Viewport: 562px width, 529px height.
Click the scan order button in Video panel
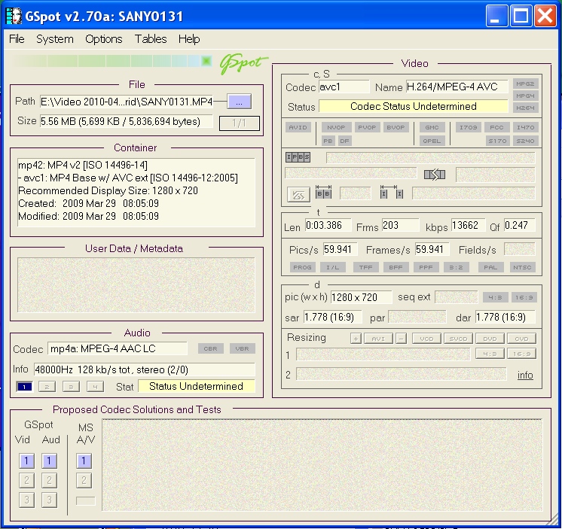click(x=298, y=195)
